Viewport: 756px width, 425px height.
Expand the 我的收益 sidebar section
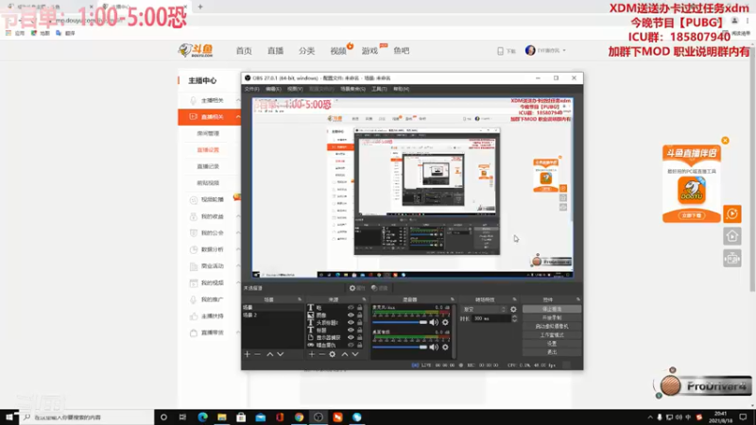[238, 216]
